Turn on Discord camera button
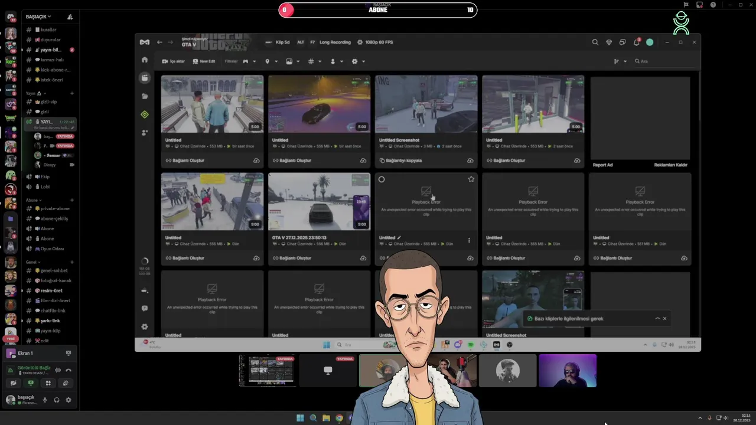Image resolution: width=756 pixels, height=425 pixels. click(13, 383)
